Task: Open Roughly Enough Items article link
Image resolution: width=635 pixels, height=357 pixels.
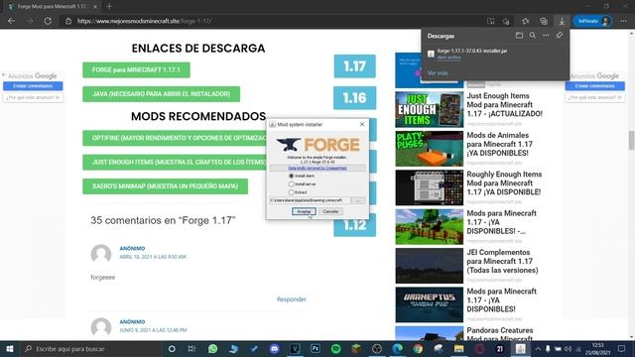Action: pyautogui.click(x=504, y=182)
